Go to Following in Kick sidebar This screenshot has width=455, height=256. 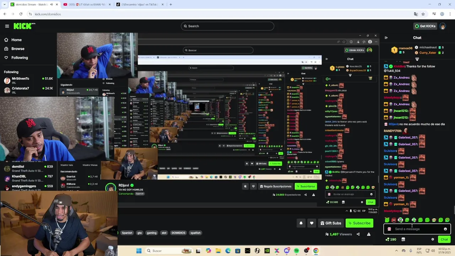pos(16,58)
